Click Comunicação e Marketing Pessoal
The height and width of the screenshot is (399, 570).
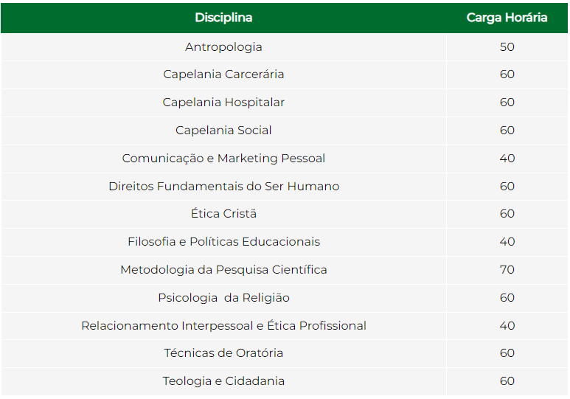click(x=223, y=159)
